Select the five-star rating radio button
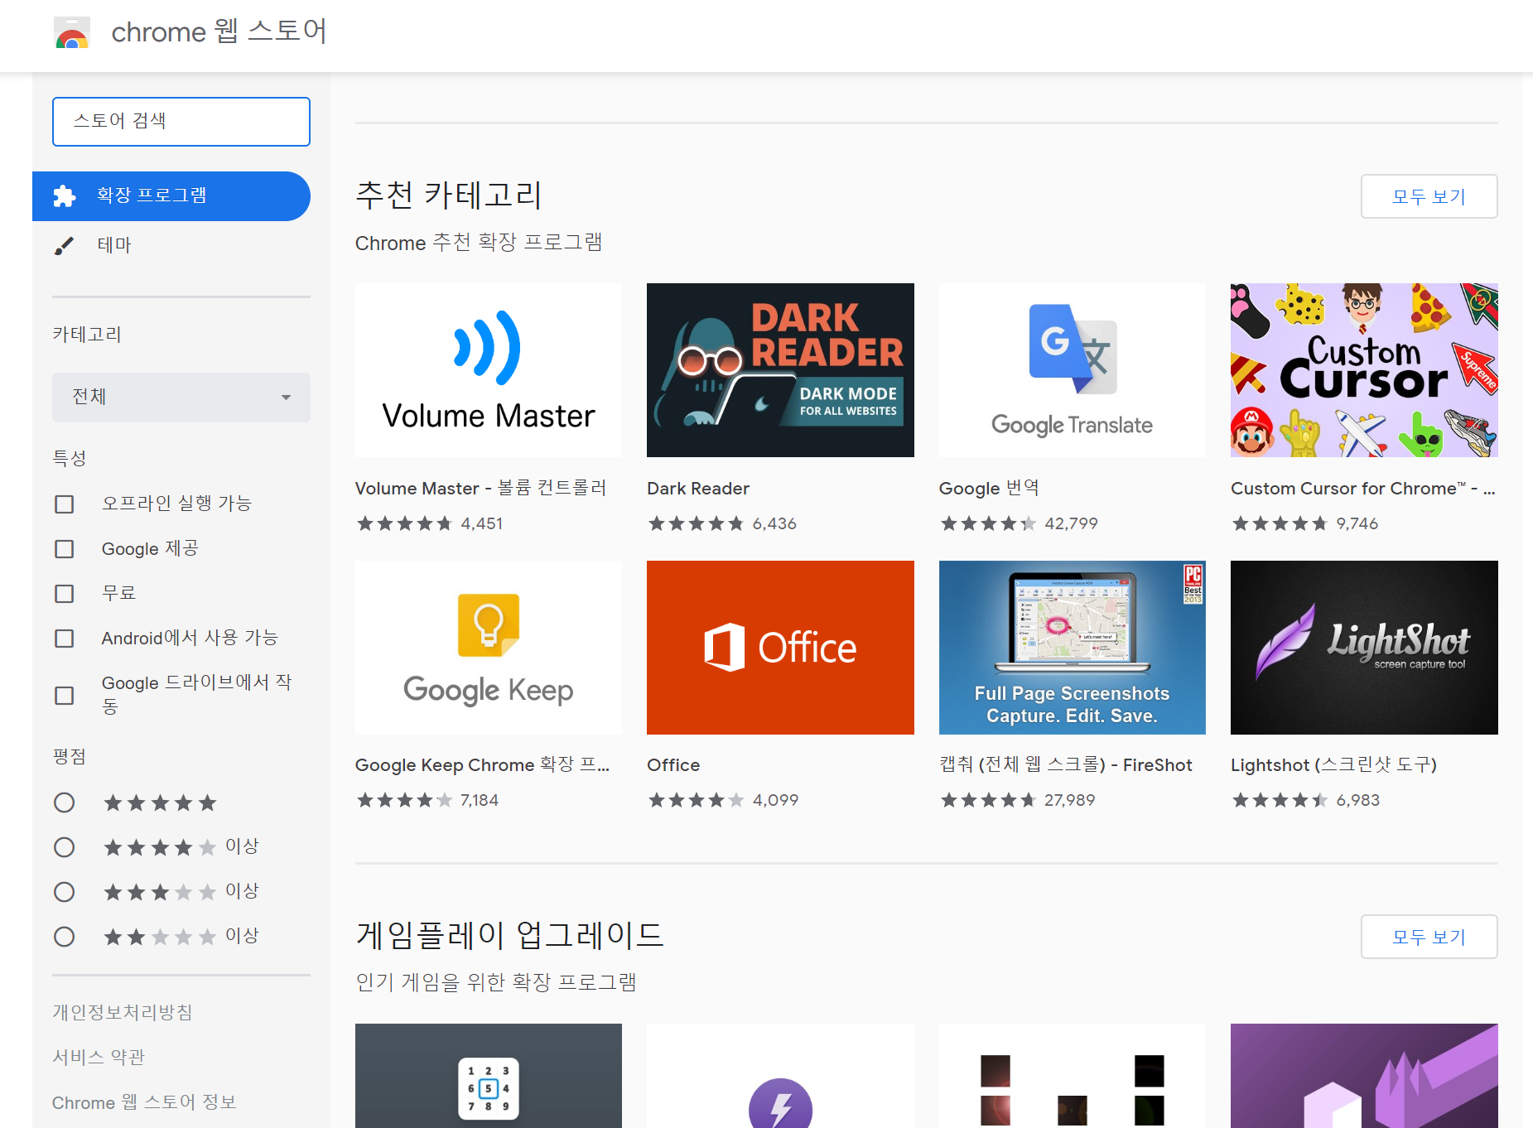1533x1128 pixels. [65, 803]
